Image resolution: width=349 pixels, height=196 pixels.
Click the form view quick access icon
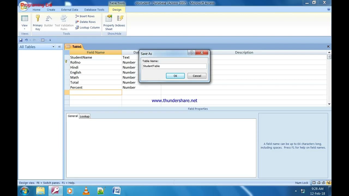tap(43, 40)
